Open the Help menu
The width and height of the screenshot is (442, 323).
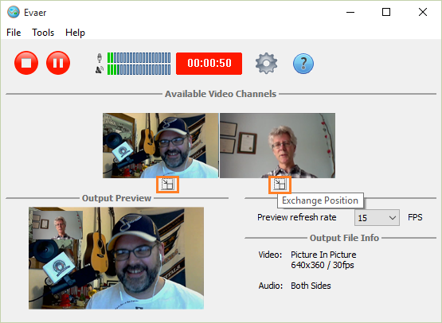coord(75,33)
